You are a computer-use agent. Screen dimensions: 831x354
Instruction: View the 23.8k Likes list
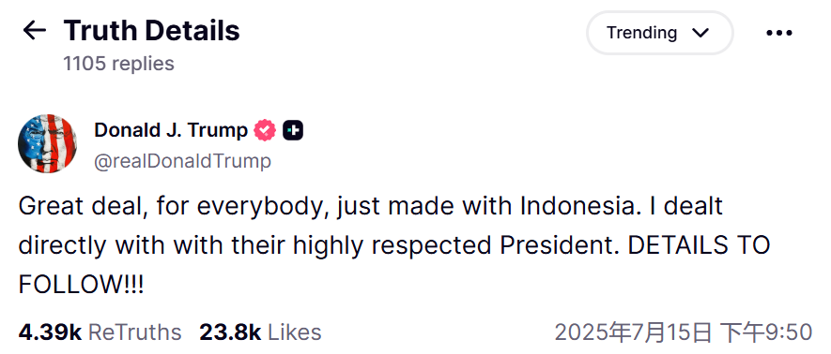pyautogui.click(x=260, y=332)
